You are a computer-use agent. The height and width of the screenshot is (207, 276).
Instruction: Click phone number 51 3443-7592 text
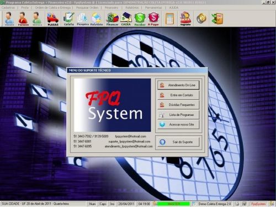(83, 136)
